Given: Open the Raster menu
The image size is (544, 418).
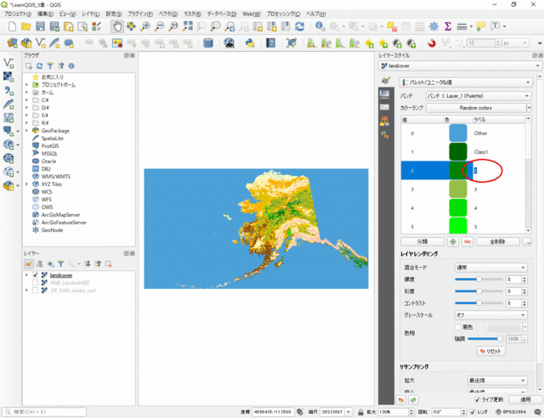Looking at the screenshot, I should (192, 14).
